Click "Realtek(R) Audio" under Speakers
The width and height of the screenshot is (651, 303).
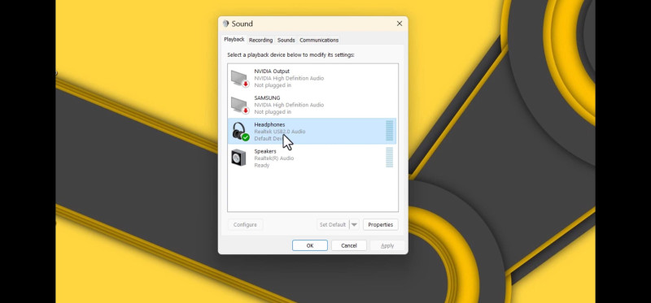coord(274,158)
